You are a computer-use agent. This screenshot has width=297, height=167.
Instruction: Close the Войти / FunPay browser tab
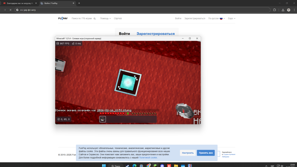click(x=73, y=3)
